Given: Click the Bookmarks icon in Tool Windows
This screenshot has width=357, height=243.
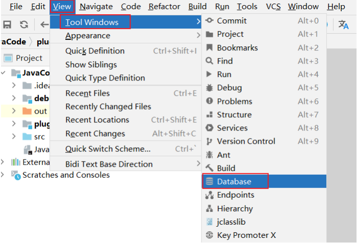Looking at the screenshot, I should (x=209, y=47).
